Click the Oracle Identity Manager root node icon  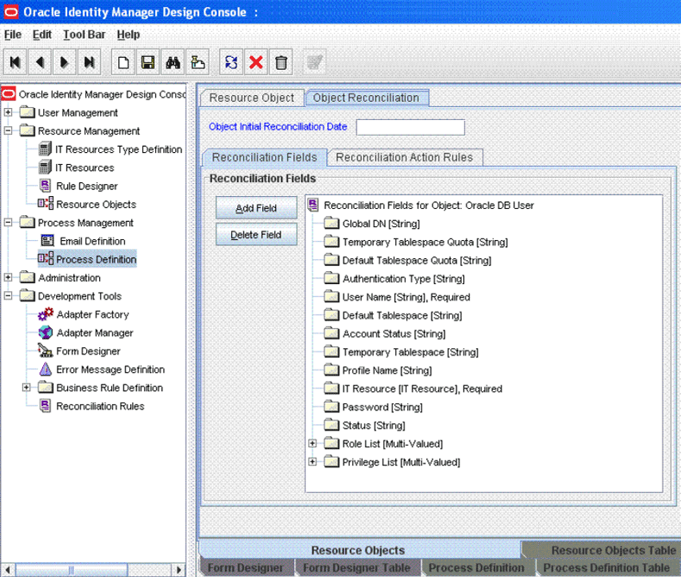point(9,94)
